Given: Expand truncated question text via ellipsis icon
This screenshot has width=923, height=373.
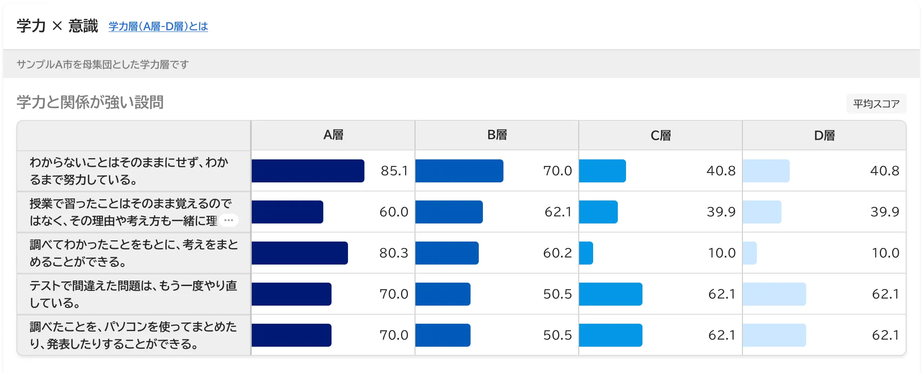Looking at the screenshot, I should tap(230, 221).
